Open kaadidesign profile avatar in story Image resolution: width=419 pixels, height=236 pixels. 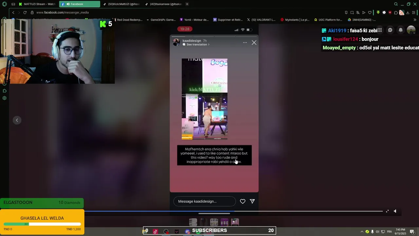[176, 42]
